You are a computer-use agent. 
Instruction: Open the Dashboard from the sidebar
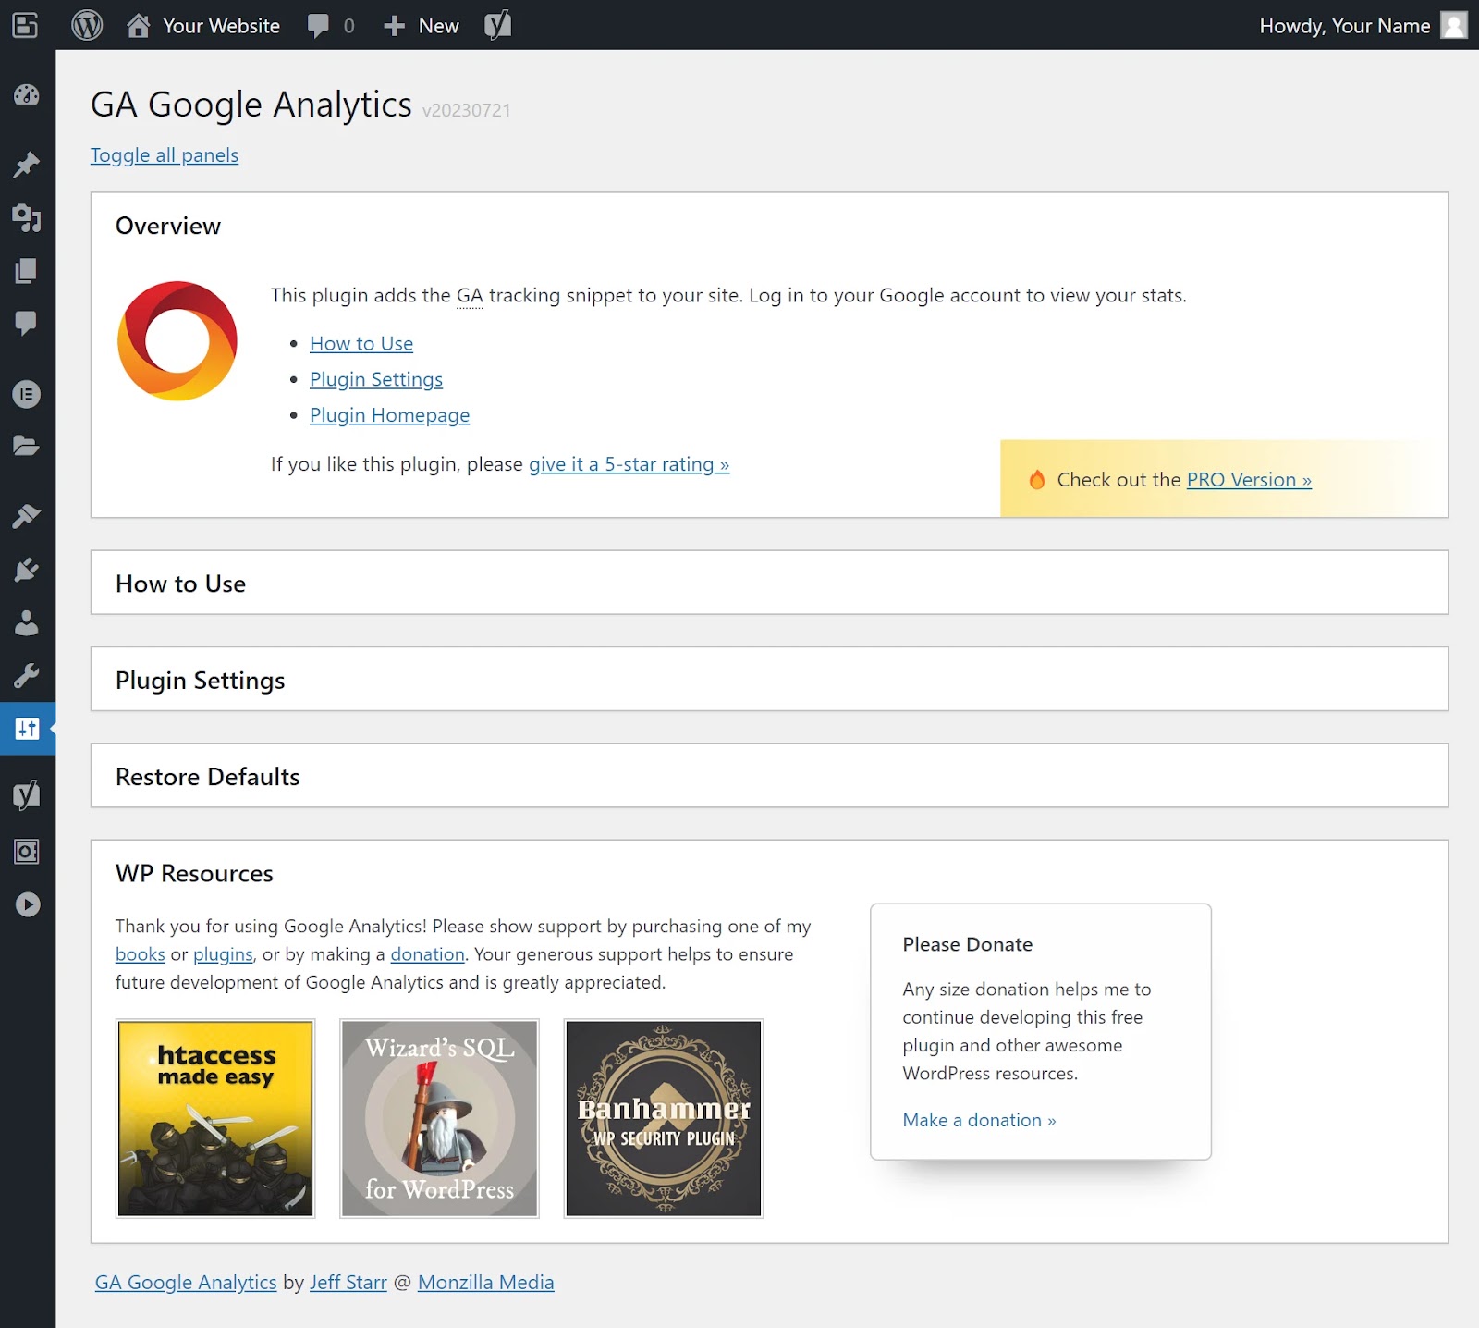[x=27, y=95]
